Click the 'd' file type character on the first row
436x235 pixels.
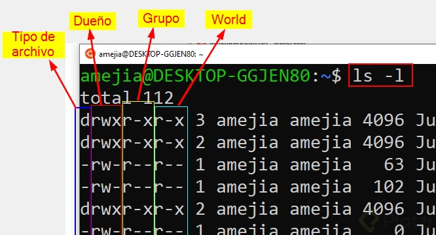(x=85, y=120)
